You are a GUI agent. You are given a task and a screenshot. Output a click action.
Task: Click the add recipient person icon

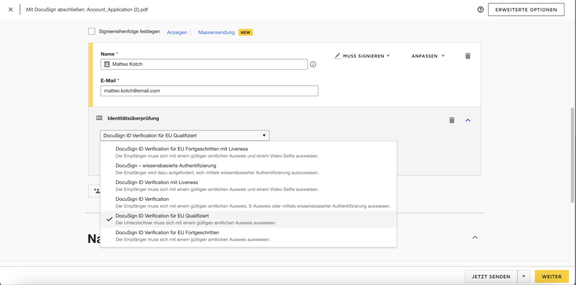tap(97, 191)
